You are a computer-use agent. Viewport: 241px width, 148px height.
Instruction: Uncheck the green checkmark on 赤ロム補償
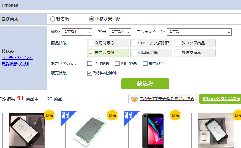pos(91,53)
